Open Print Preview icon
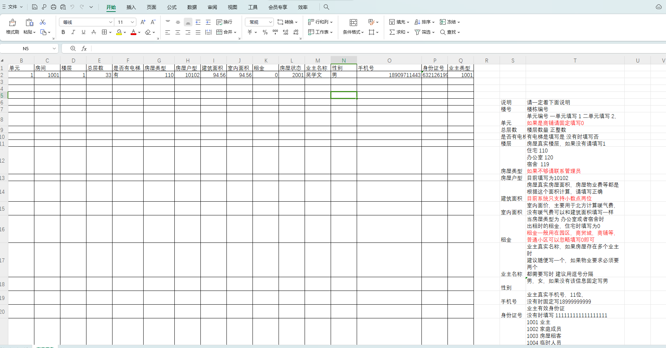This screenshot has height=348, width=666. point(63,7)
